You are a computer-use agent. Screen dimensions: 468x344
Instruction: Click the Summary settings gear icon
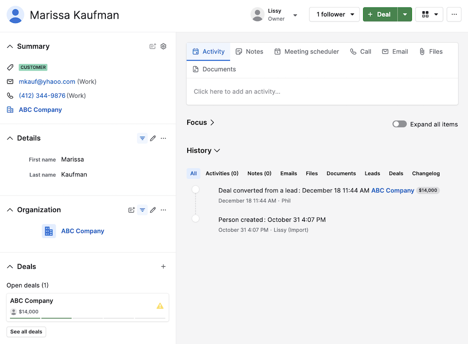(163, 46)
